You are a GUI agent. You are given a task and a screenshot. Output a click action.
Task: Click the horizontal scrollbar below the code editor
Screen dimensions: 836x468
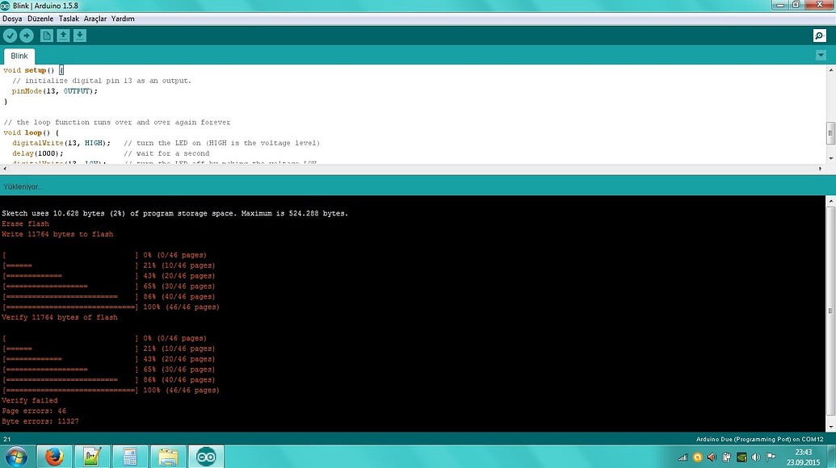(404, 168)
